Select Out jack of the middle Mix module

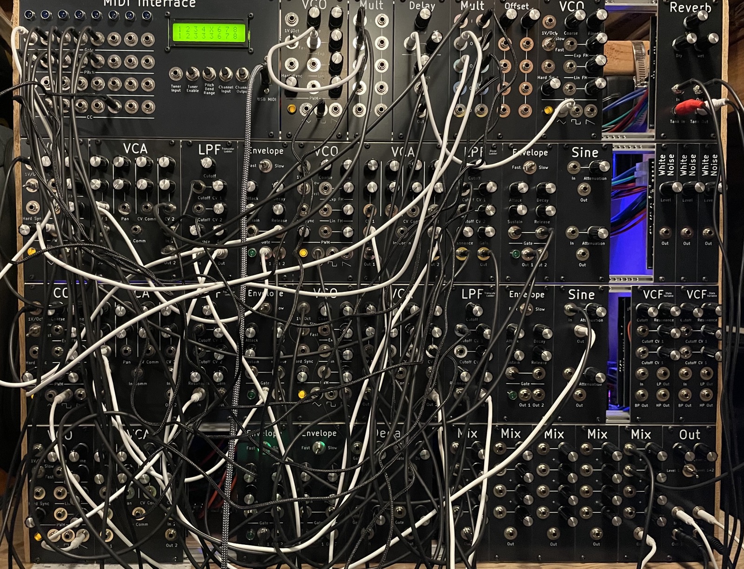[x=553, y=533]
